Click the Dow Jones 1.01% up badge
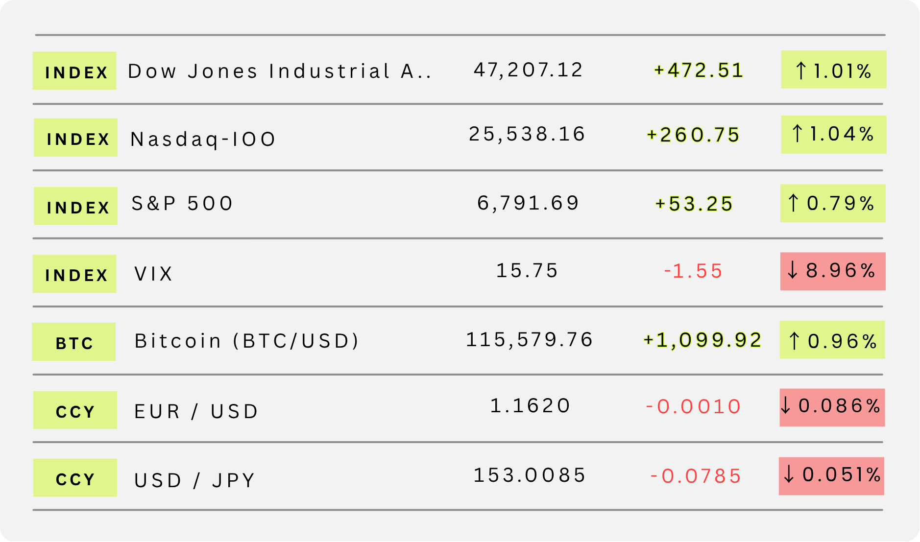 pos(833,70)
